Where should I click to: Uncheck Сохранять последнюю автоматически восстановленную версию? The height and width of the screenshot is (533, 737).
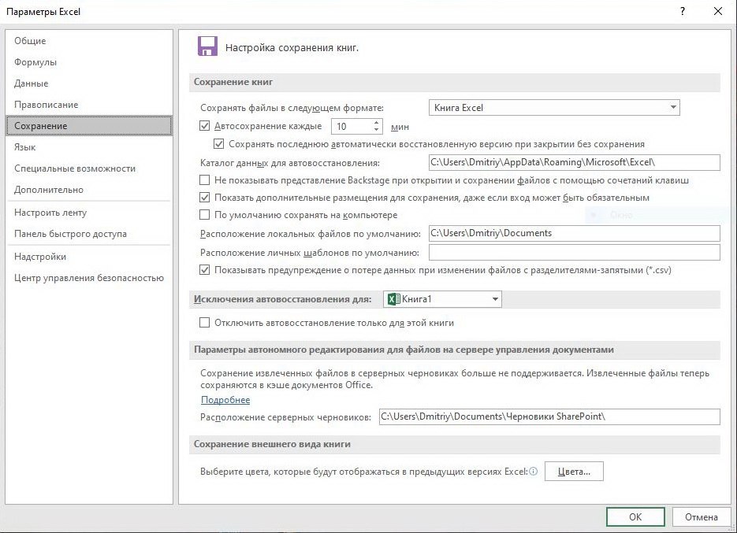218,144
